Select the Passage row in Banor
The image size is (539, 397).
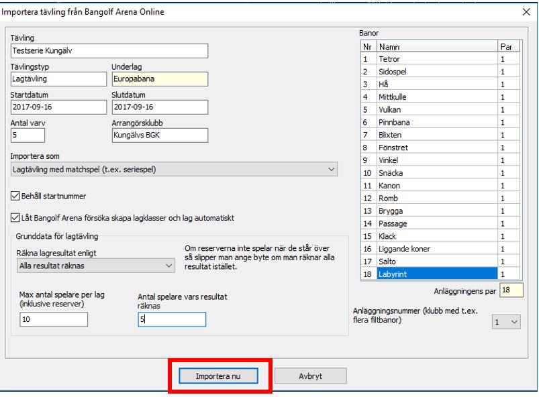point(440,224)
